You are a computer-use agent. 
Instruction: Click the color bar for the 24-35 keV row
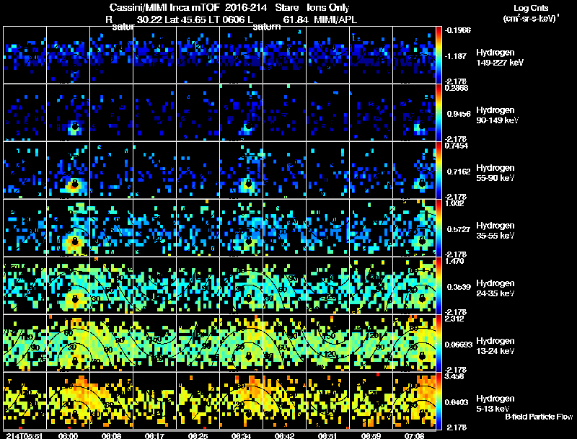[x=439, y=285]
